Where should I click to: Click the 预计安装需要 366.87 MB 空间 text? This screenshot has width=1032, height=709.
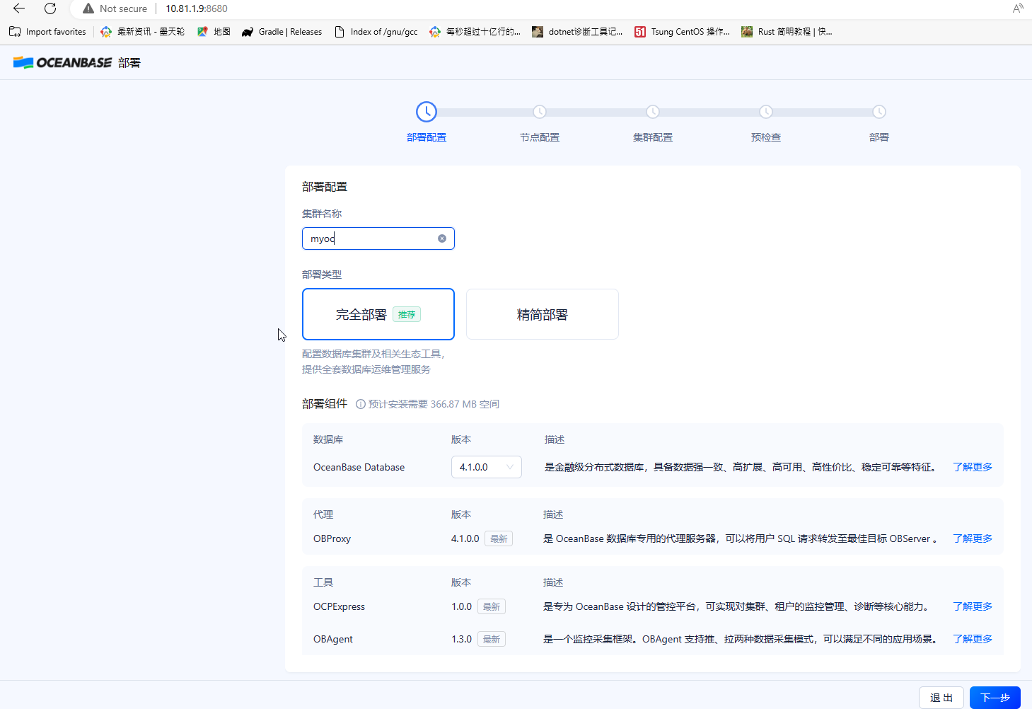coord(434,404)
